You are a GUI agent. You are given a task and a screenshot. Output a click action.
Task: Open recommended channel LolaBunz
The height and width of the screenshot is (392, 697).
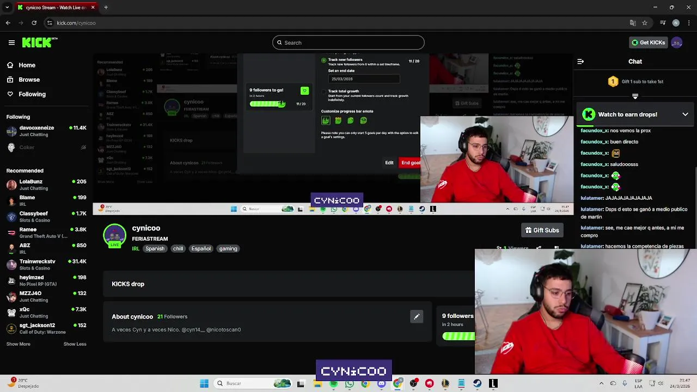coord(46,185)
